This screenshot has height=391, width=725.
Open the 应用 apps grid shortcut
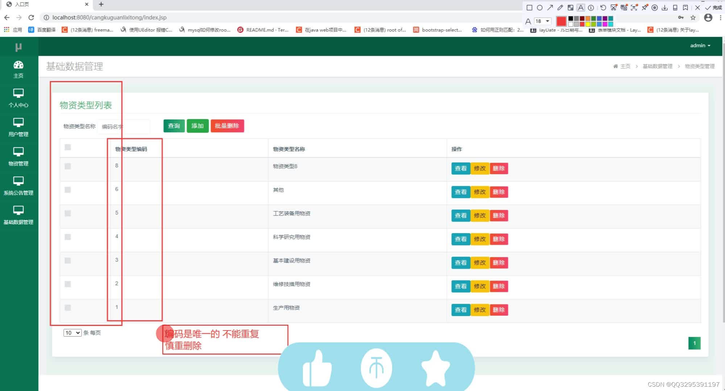pos(13,30)
